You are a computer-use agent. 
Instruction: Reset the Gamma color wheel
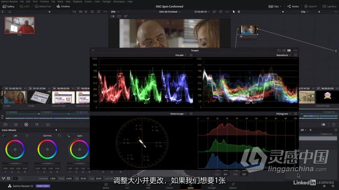coord(59,136)
